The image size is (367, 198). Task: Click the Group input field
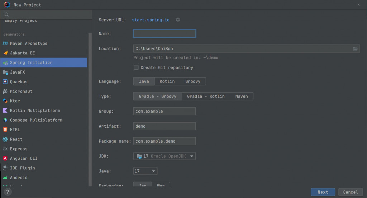(164, 111)
